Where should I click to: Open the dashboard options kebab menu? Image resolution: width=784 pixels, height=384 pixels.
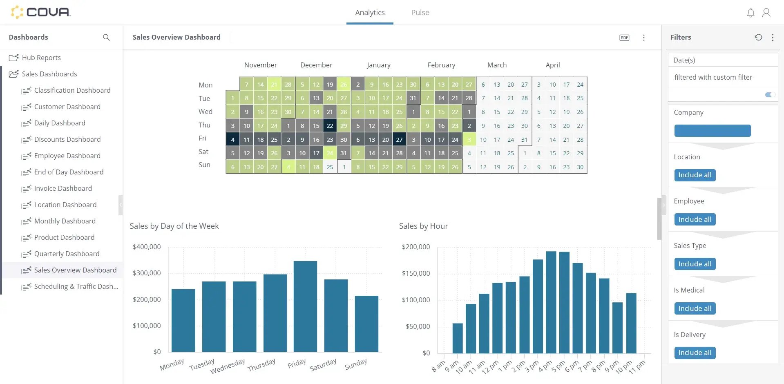coord(643,38)
